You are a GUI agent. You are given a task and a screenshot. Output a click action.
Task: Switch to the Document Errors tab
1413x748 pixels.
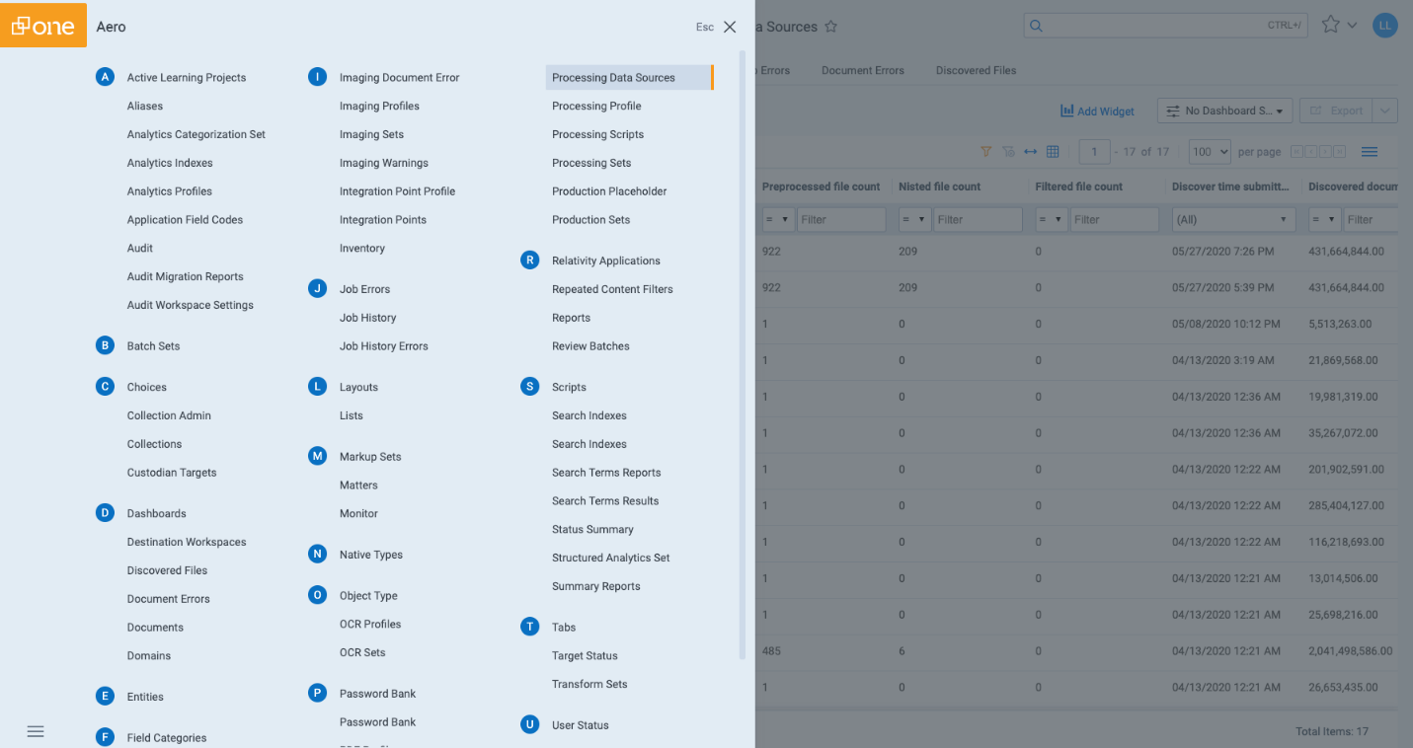(863, 70)
